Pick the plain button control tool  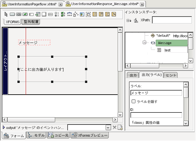coord(12,14)
